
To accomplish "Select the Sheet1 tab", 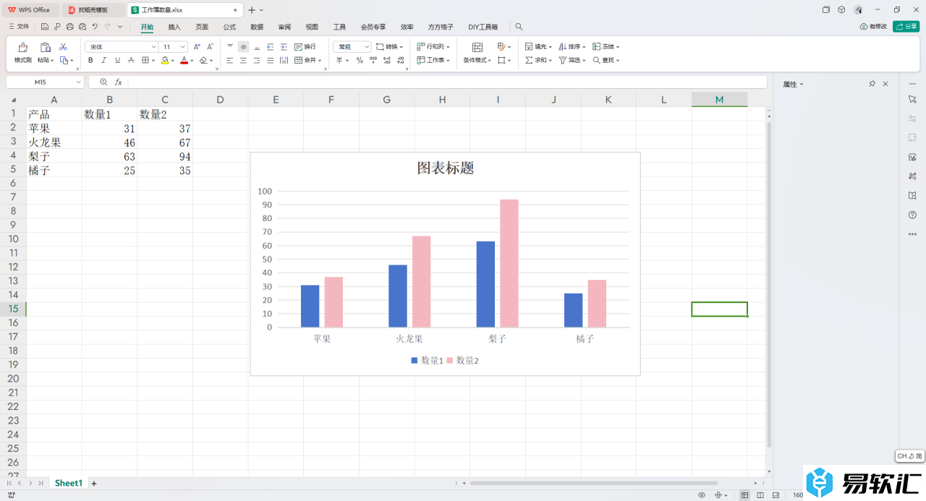I will click(x=69, y=483).
